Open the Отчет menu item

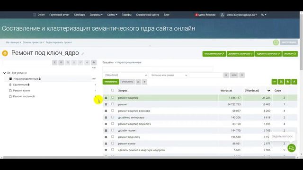[41, 15]
